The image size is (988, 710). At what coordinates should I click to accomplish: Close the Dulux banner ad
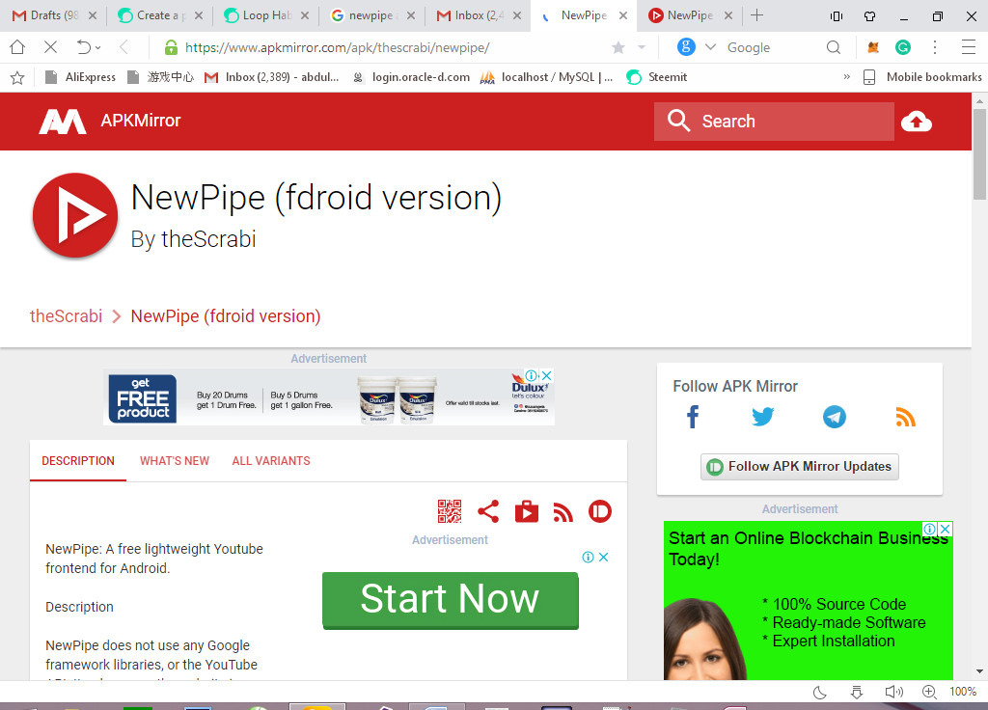tap(547, 375)
